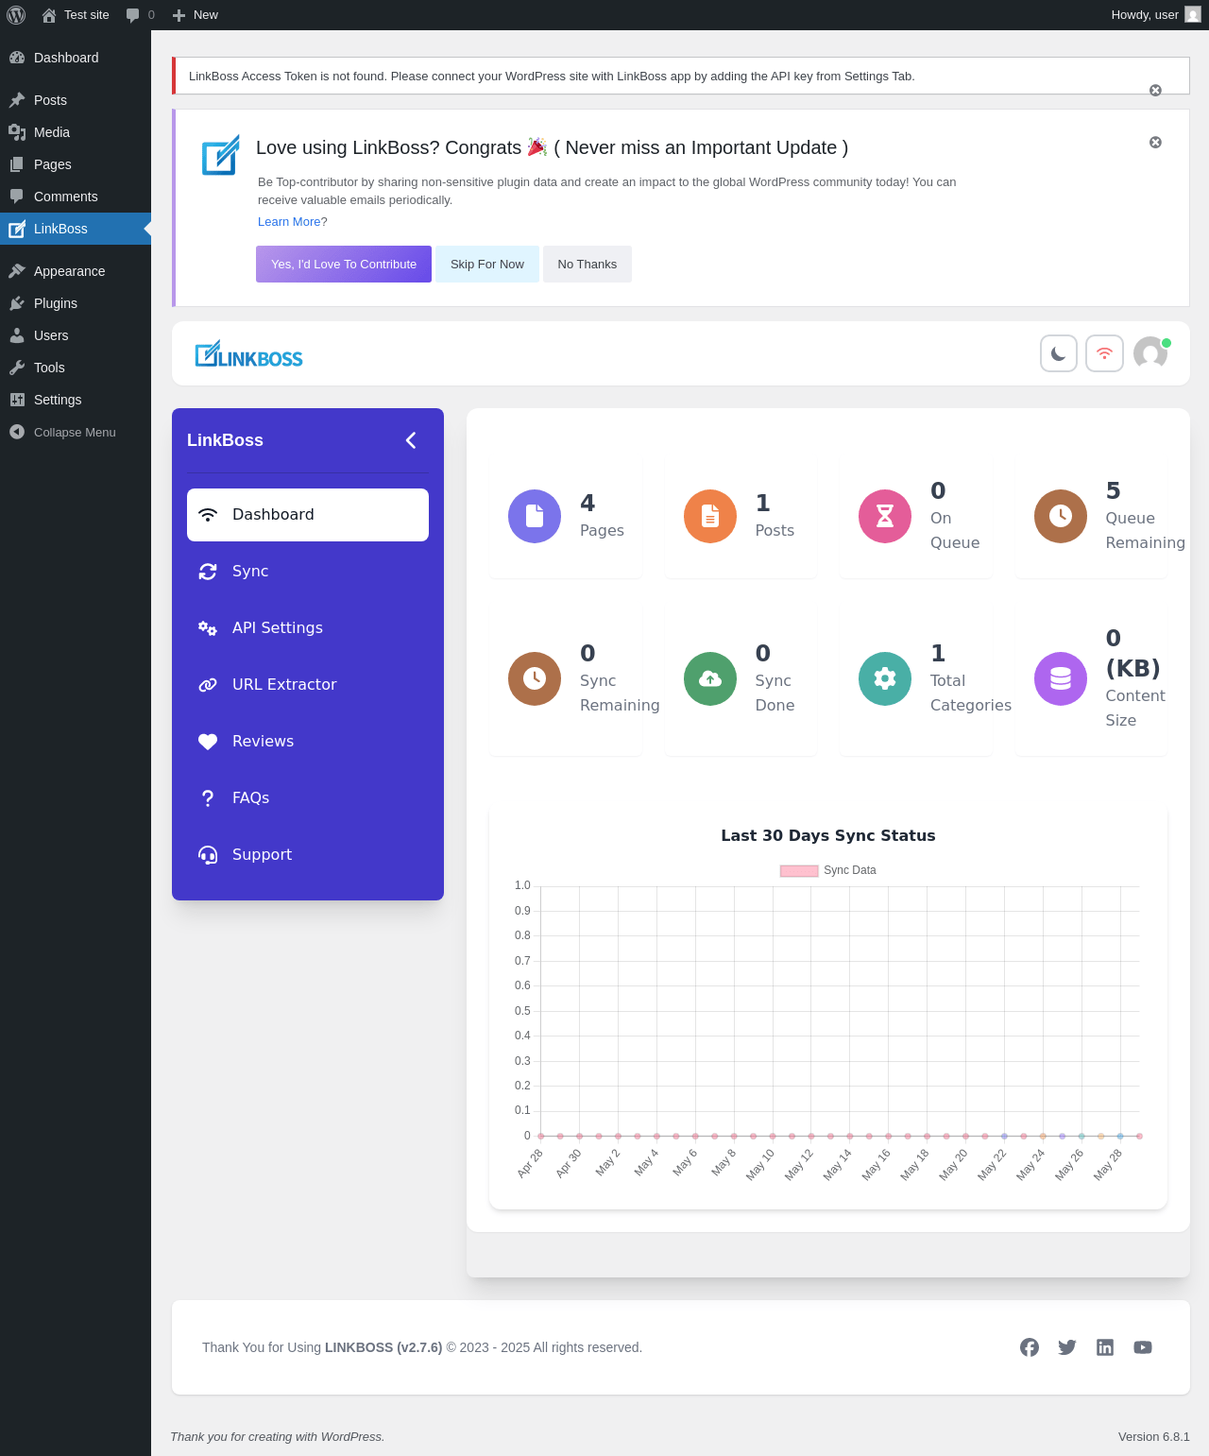The width and height of the screenshot is (1209, 1456).
Task: Click the May 28 chart data point
Action: coord(1120,1137)
